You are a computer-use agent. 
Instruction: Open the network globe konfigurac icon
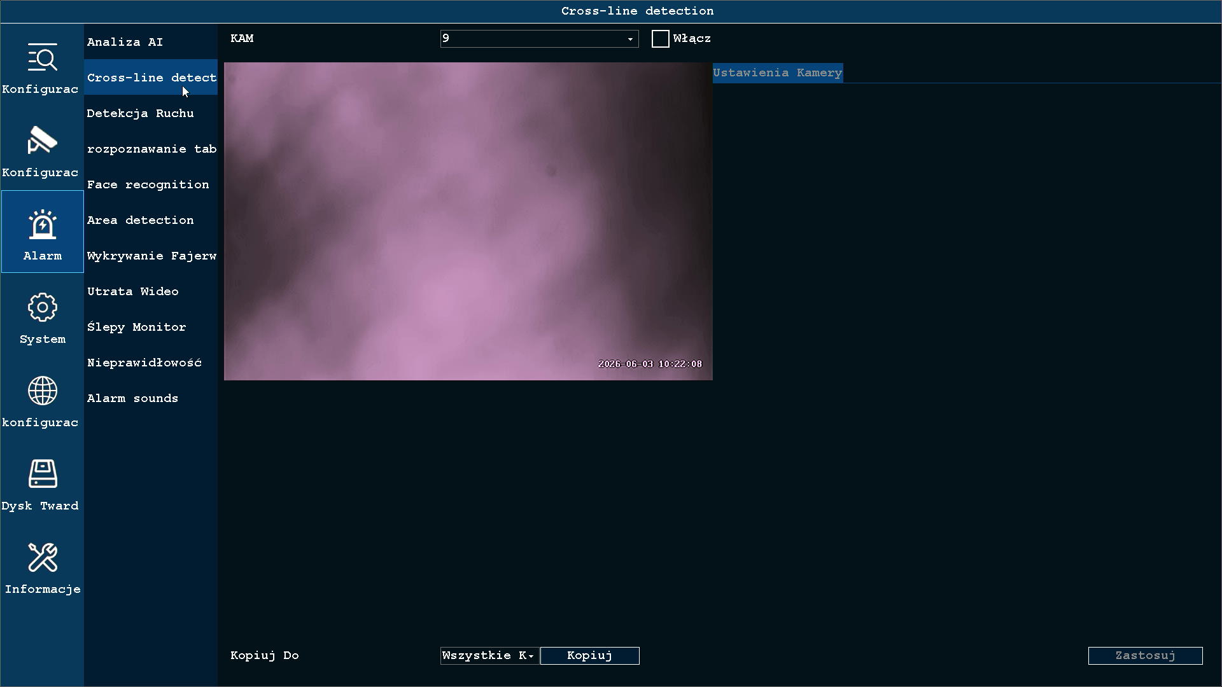[43, 391]
